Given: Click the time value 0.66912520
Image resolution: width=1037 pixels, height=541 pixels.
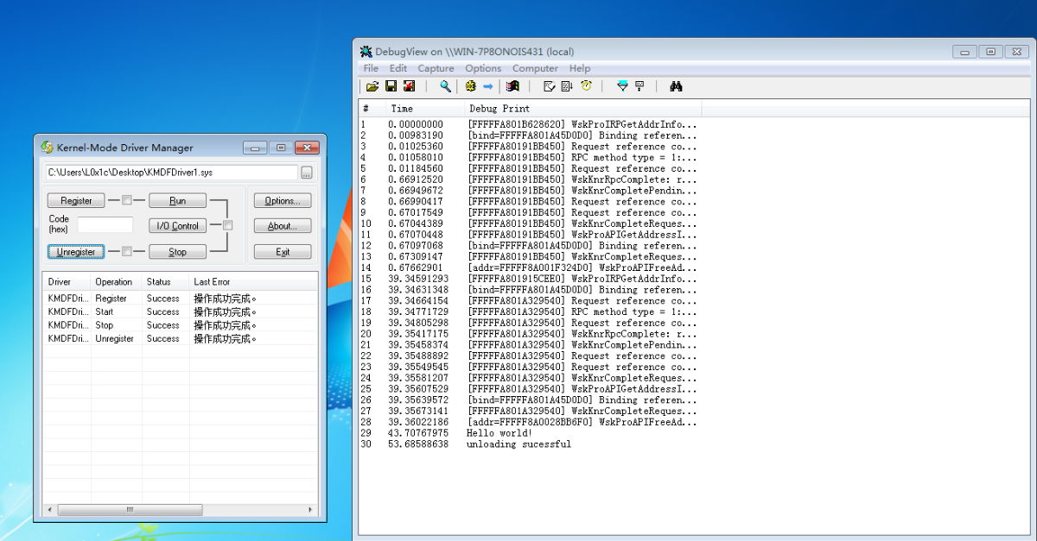Looking at the screenshot, I should [x=416, y=179].
